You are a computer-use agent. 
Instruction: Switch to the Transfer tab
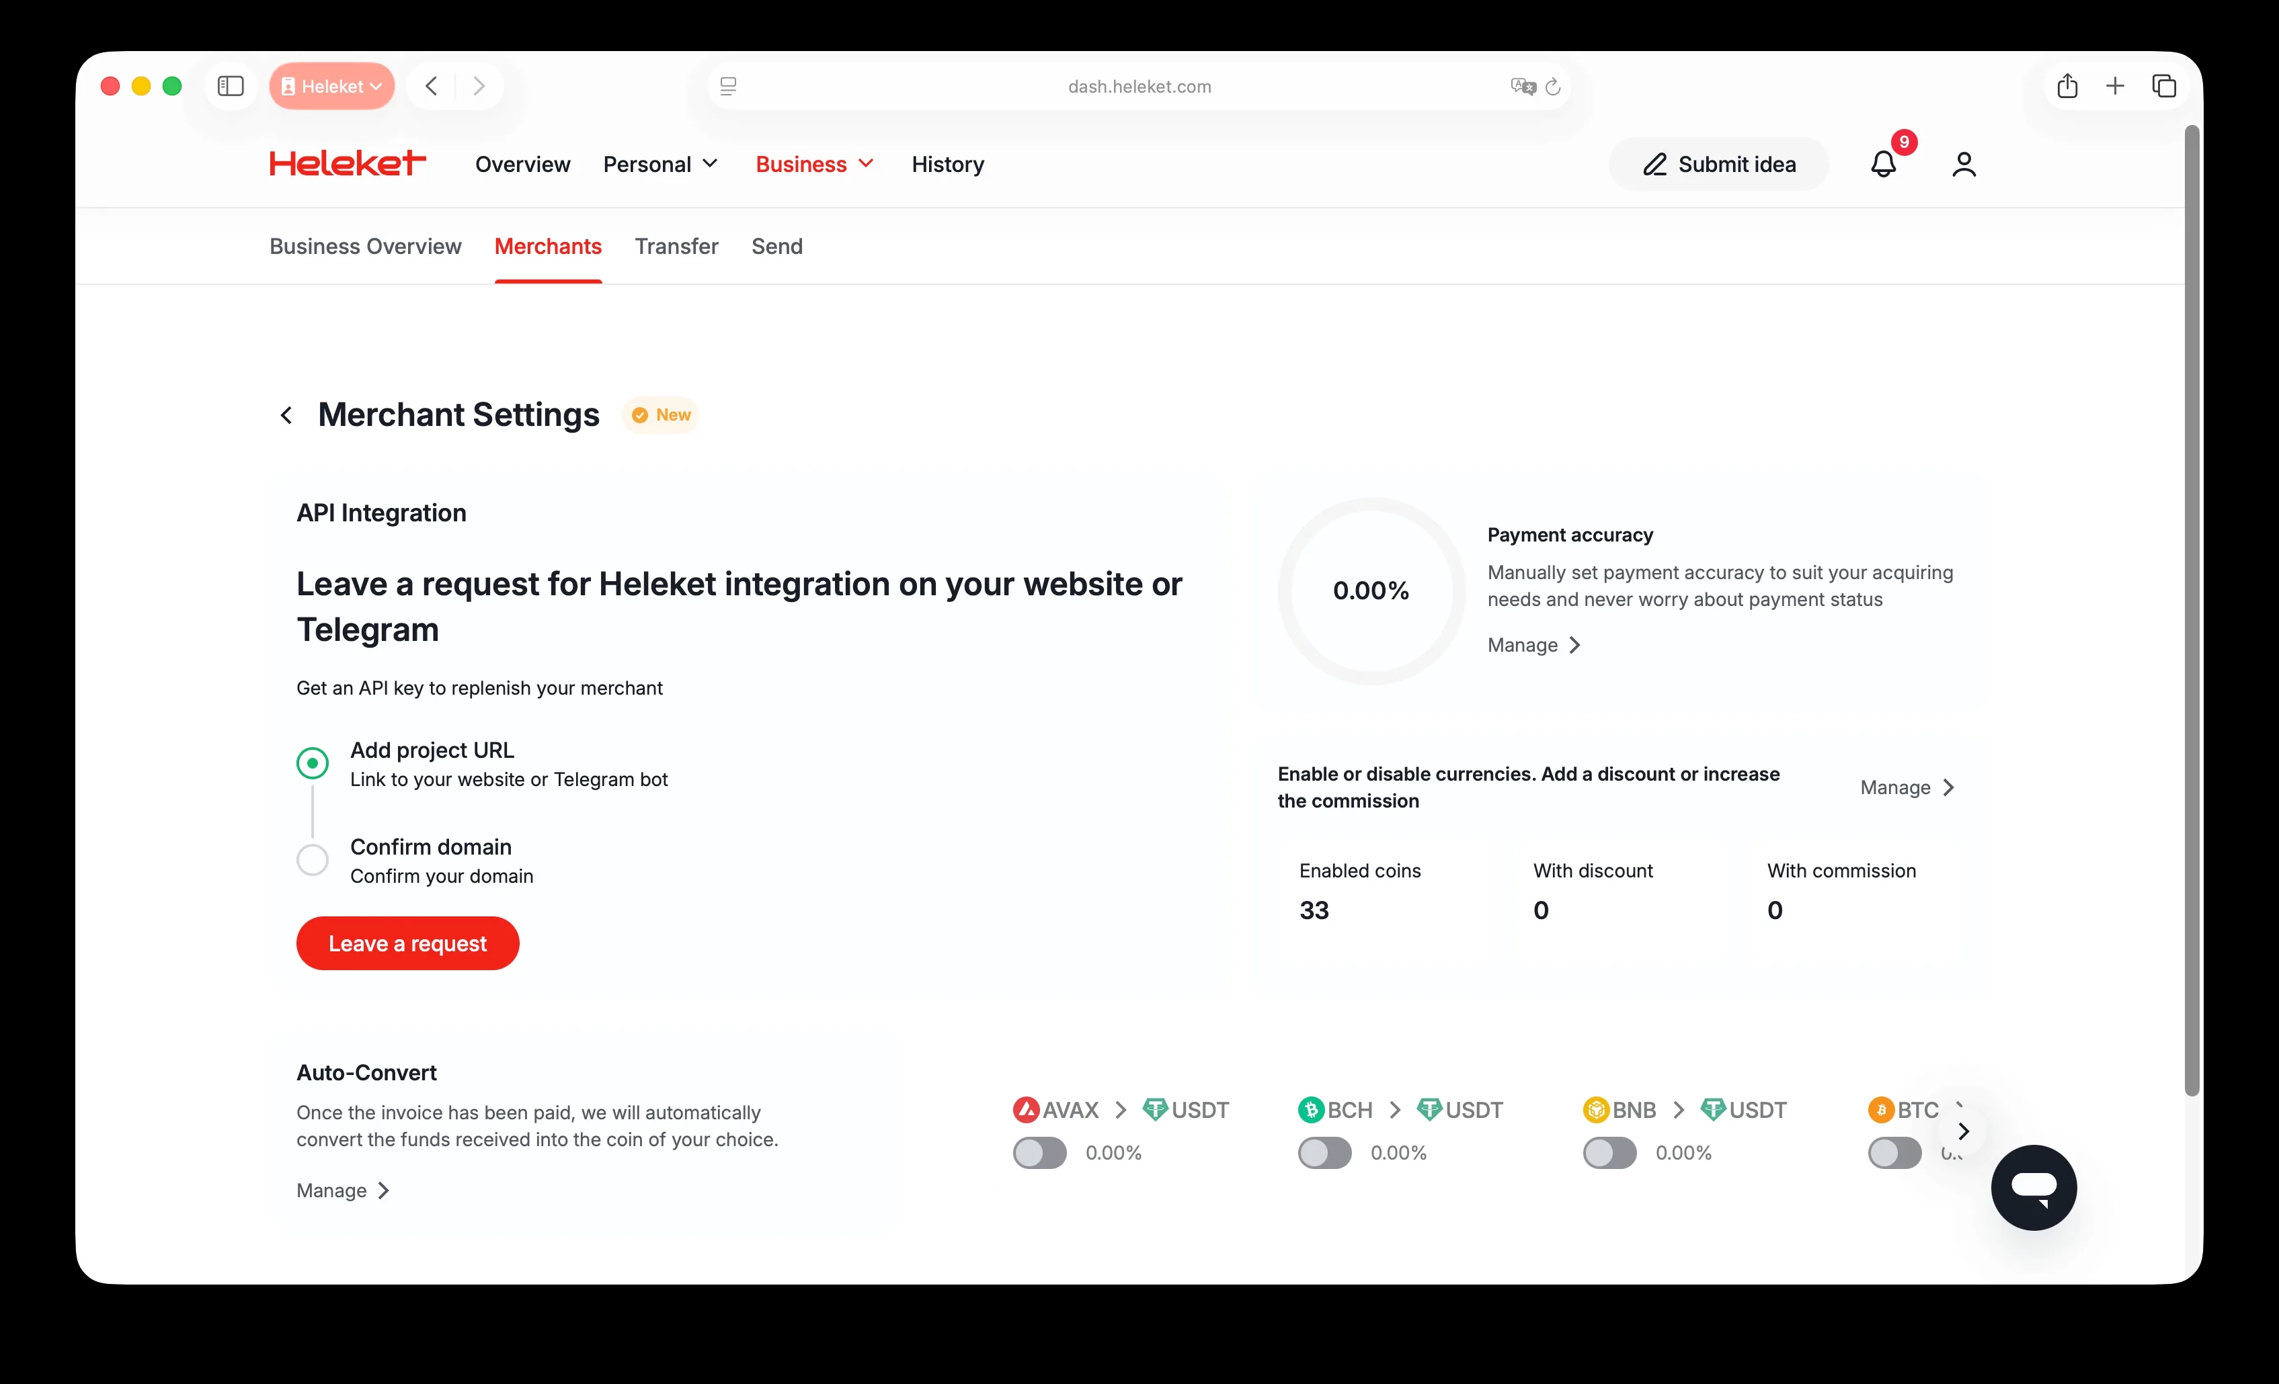click(x=676, y=246)
